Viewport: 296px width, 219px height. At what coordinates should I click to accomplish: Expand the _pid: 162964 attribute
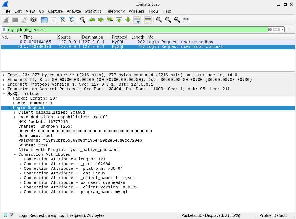(20, 164)
